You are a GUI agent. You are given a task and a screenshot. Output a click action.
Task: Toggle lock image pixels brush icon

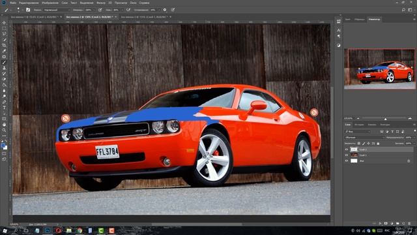click(364, 144)
